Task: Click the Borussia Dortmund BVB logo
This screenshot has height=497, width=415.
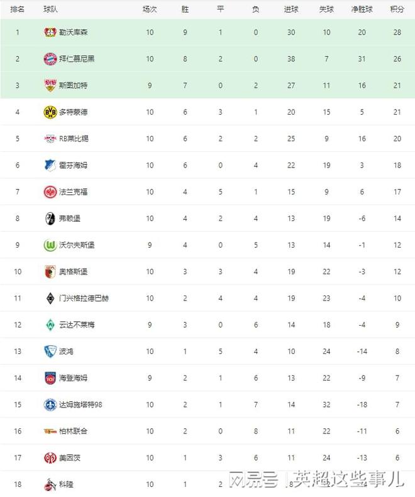Action: pyautogui.click(x=50, y=112)
